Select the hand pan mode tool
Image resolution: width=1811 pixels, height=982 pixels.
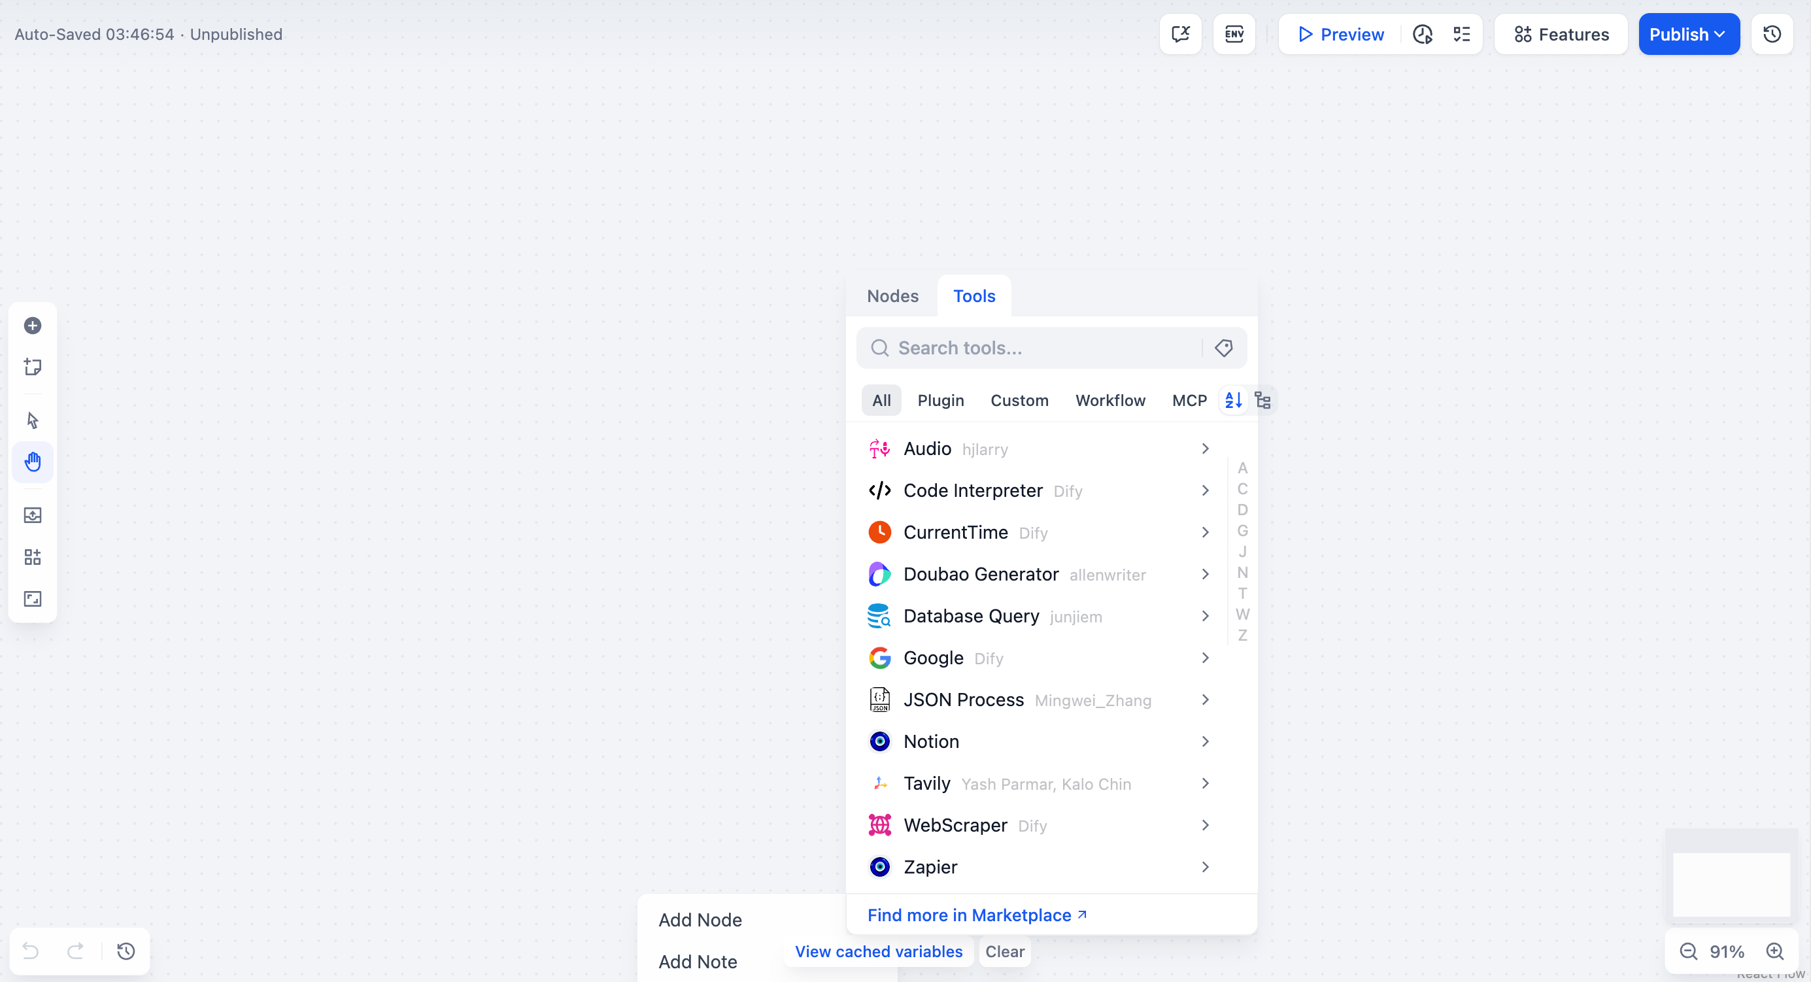(x=32, y=462)
